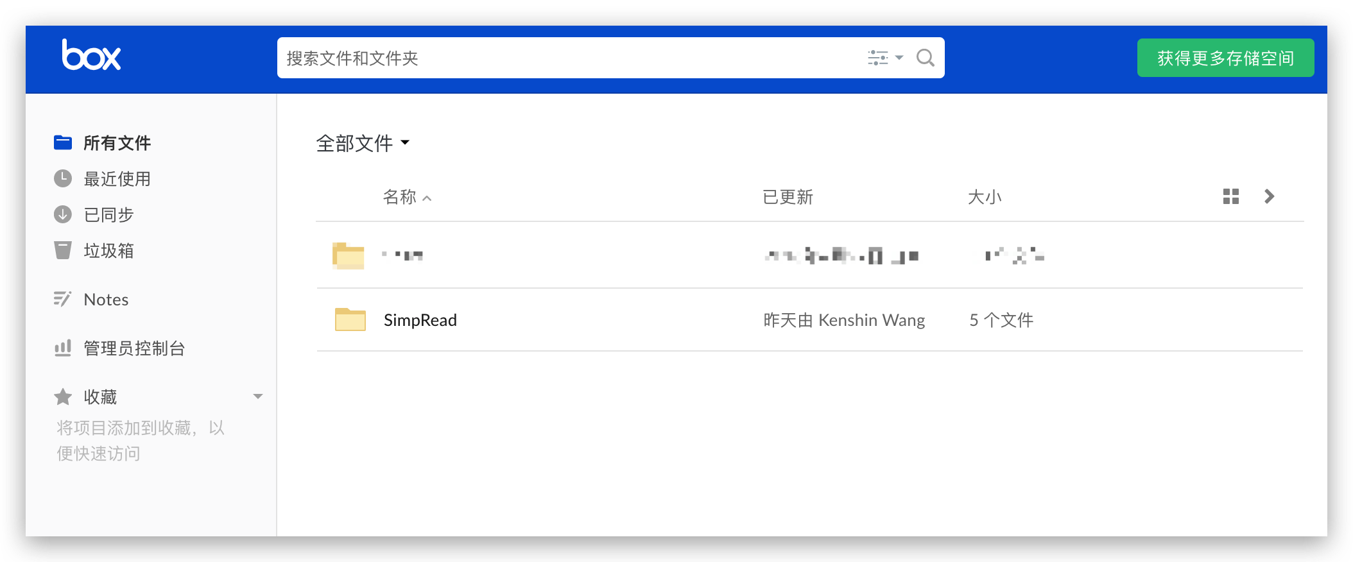Collapse the 收藏 favorites section arrow
The image size is (1353, 562).
coord(258,396)
